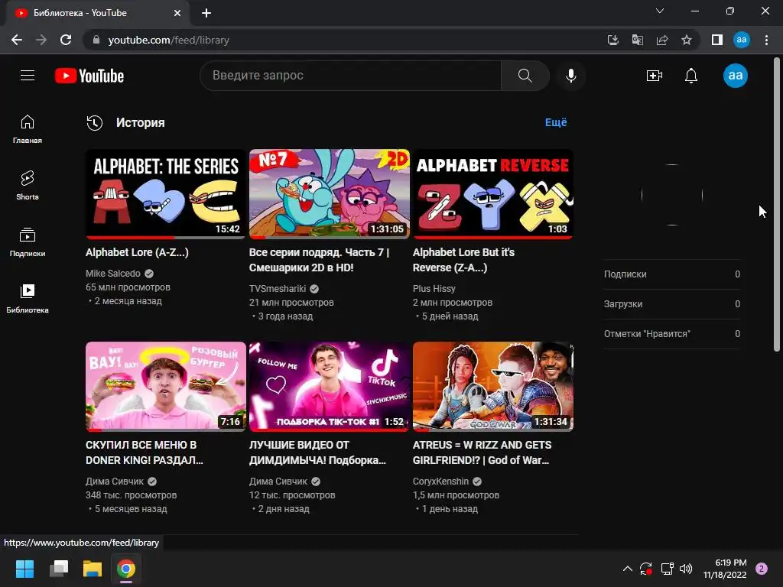Open Библиотека in the sidebar
Screen dimensions: 783x587
pos(28,299)
